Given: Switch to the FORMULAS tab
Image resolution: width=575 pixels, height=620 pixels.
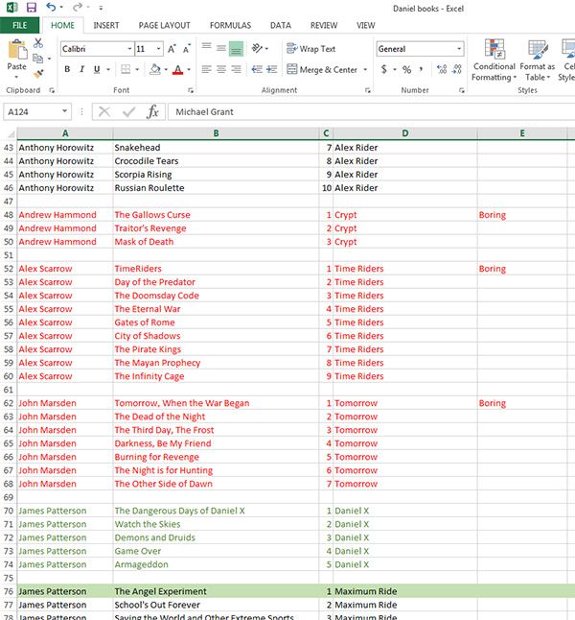Looking at the screenshot, I should (x=230, y=25).
